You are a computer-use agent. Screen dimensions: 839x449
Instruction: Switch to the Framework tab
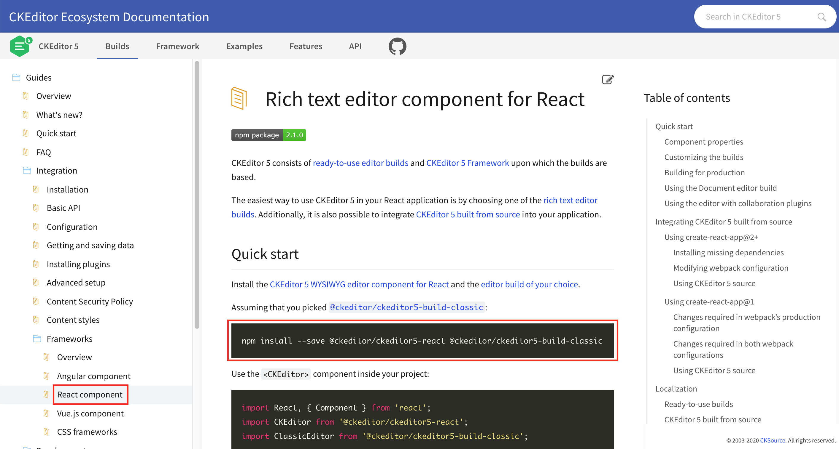177,46
